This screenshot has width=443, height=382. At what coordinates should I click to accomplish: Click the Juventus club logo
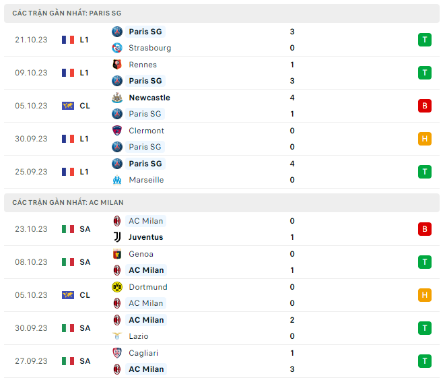coord(117,237)
